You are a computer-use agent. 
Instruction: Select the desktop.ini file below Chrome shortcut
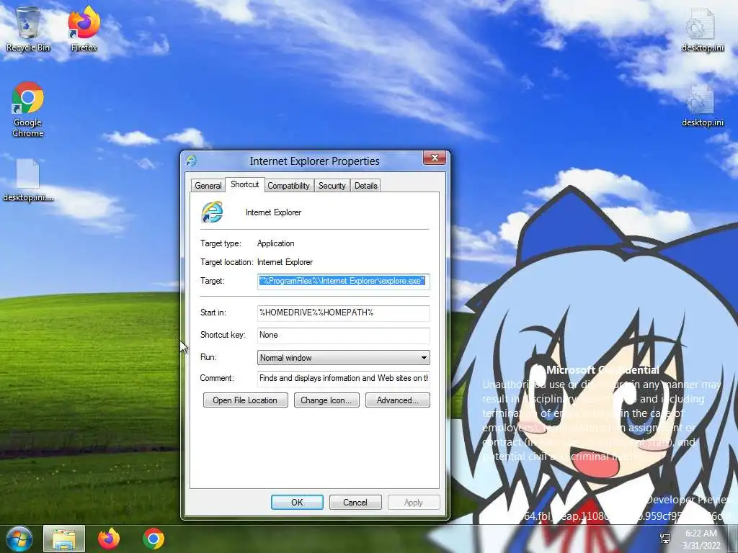pyautogui.click(x=28, y=180)
